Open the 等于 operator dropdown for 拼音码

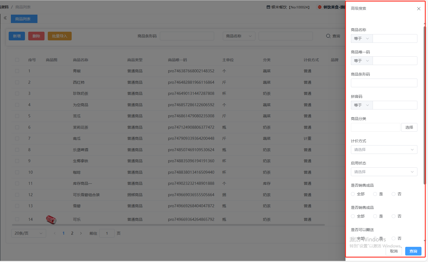362,105
